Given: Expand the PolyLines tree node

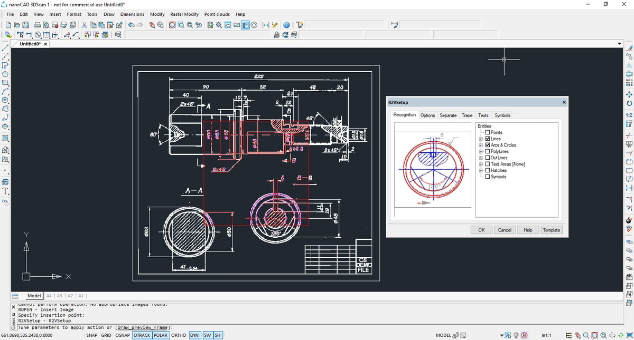Looking at the screenshot, I should pyautogui.click(x=481, y=151).
